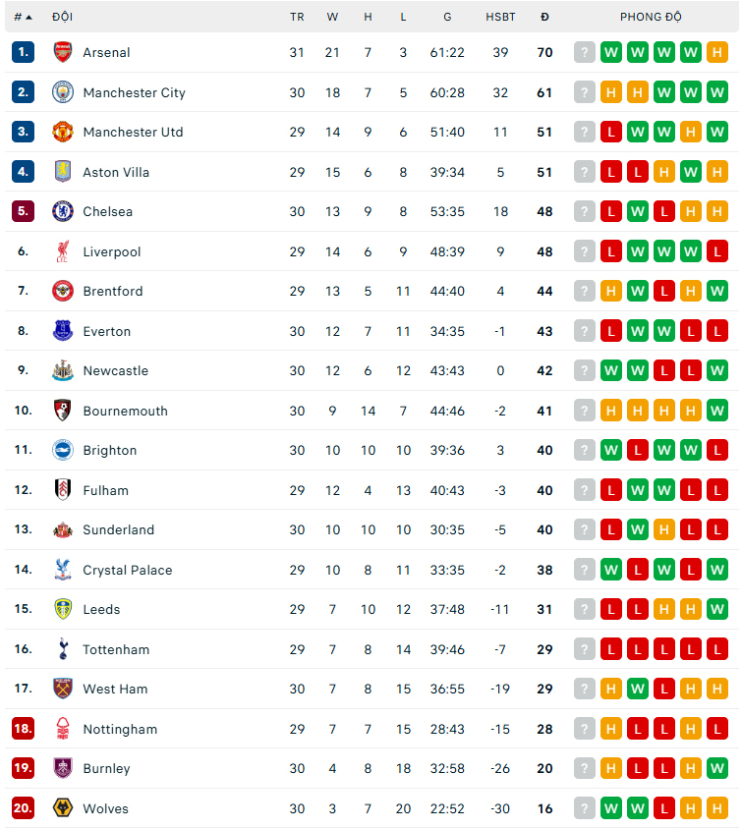Sort by the Đ points column header

544,17
